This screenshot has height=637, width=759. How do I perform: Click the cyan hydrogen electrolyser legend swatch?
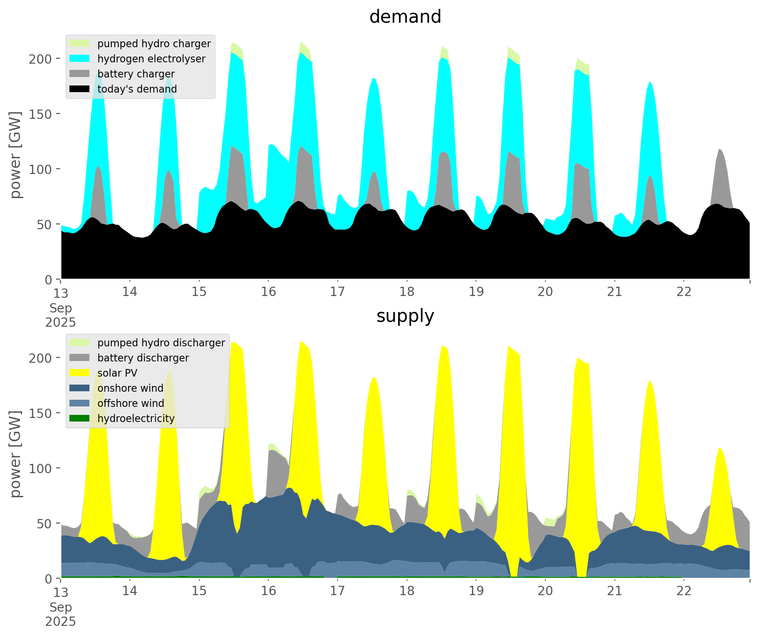pyautogui.click(x=80, y=59)
